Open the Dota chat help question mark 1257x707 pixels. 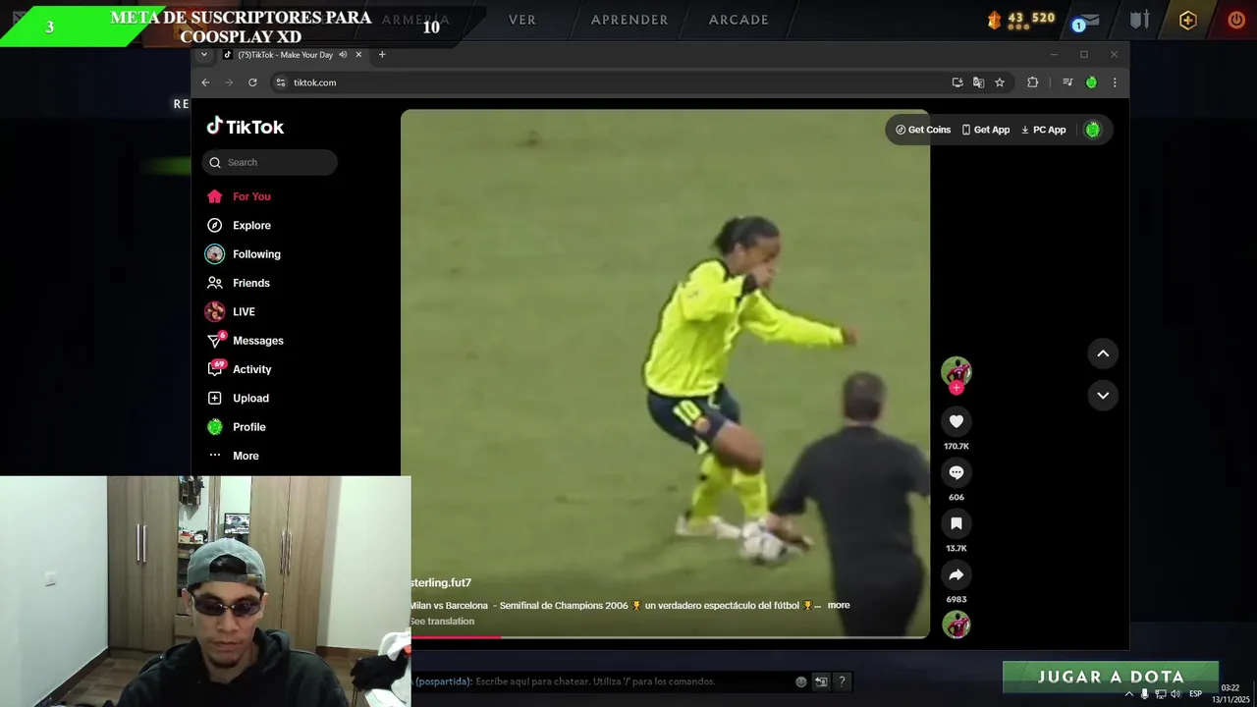(x=842, y=681)
